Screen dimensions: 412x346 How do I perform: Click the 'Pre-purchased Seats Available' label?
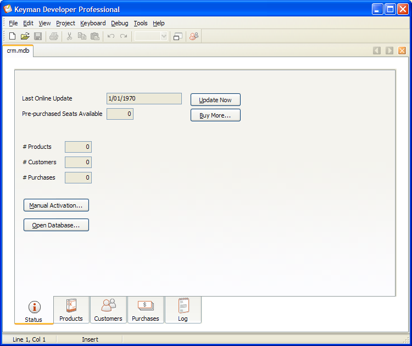coord(62,114)
